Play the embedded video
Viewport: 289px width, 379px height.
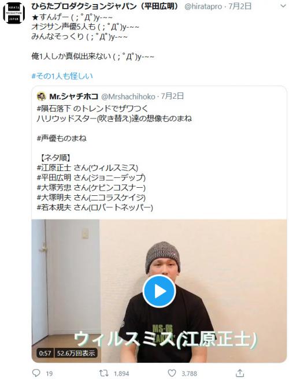point(159,291)
